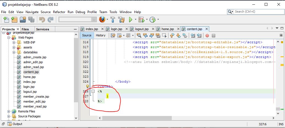Screen dimensions: 285x128
Task: Click the Save All toolbar icon
Action: point(31,19)
